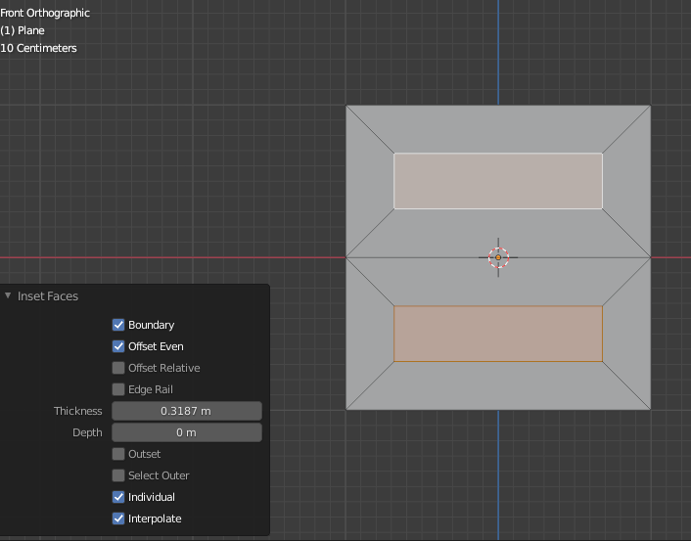Click the '(1) Plane' object label
Screen dimensions: 691x541
23,30
